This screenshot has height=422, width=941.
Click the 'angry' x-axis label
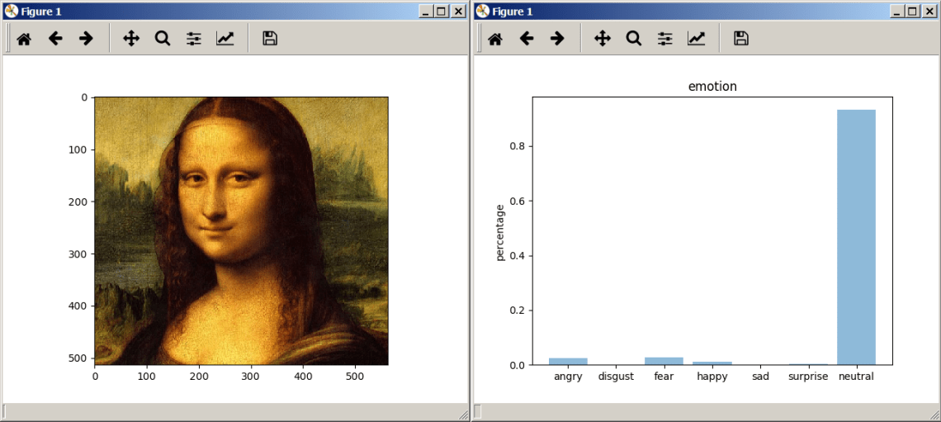pyautogui.click(x=569, y=377)
